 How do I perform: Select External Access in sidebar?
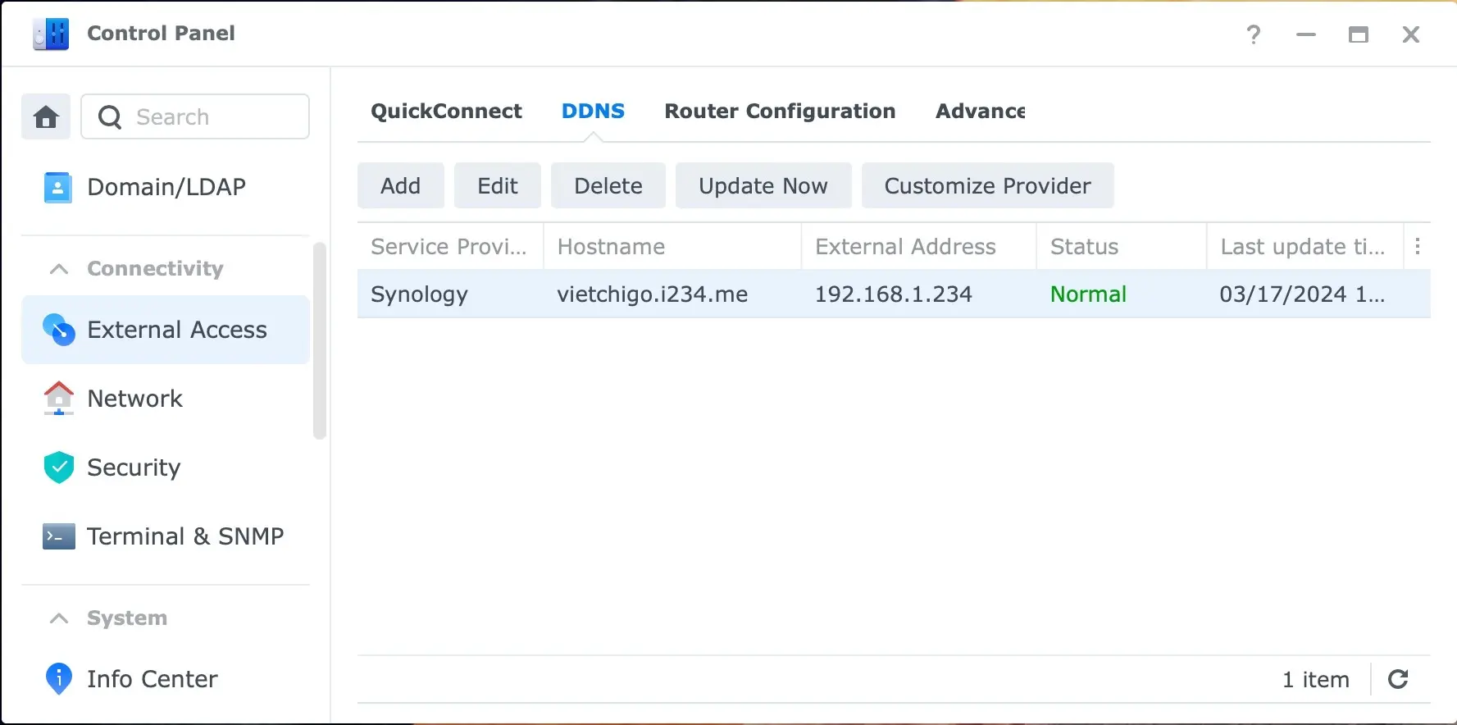(x=166, y=330)
